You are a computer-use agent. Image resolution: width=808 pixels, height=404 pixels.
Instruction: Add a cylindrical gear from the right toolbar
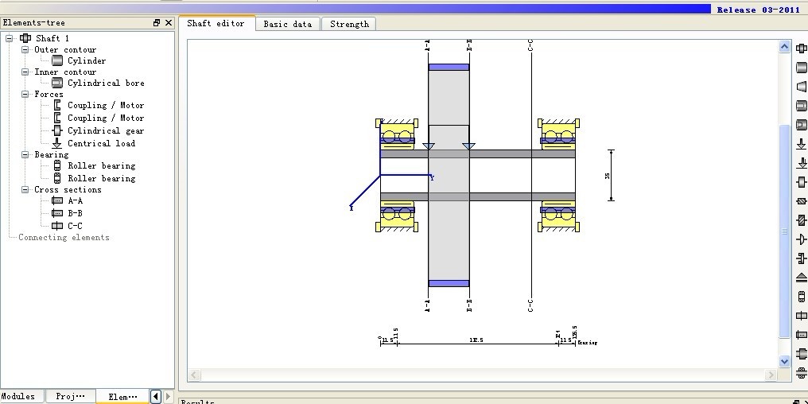(x=802, y=182)
